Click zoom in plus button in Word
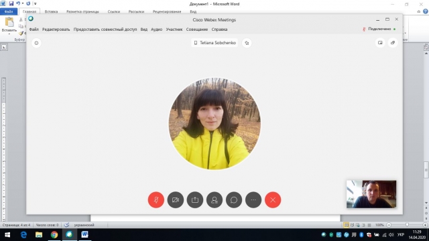Image resolution: width=429 pixels, height=241 pixels. (425, 225)
